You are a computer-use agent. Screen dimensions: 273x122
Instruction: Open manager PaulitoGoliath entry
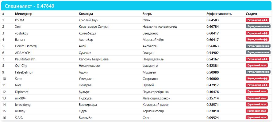tap(25, 59)
